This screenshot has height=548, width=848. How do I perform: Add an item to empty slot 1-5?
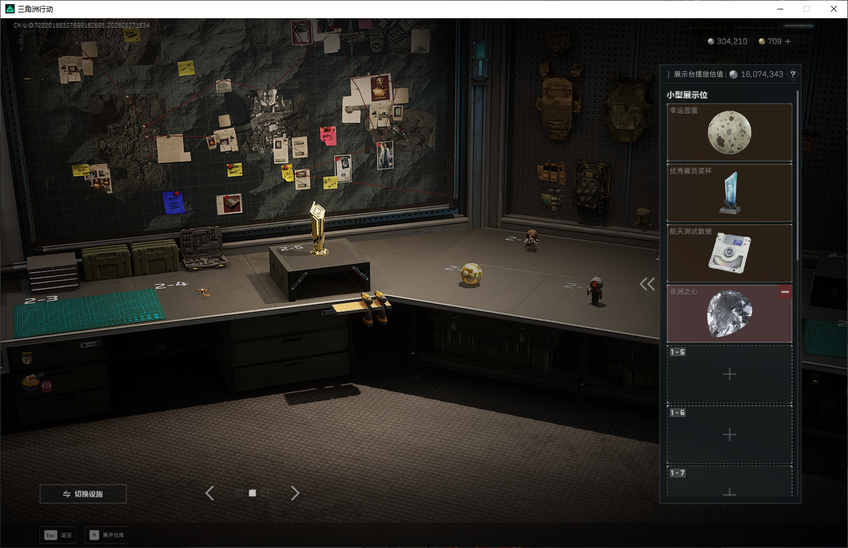[729, 374]
